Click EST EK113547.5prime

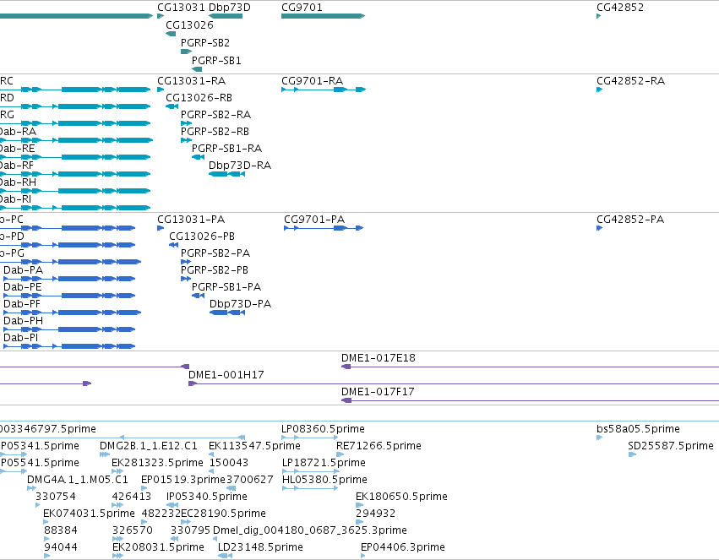[x=254, y=446]
